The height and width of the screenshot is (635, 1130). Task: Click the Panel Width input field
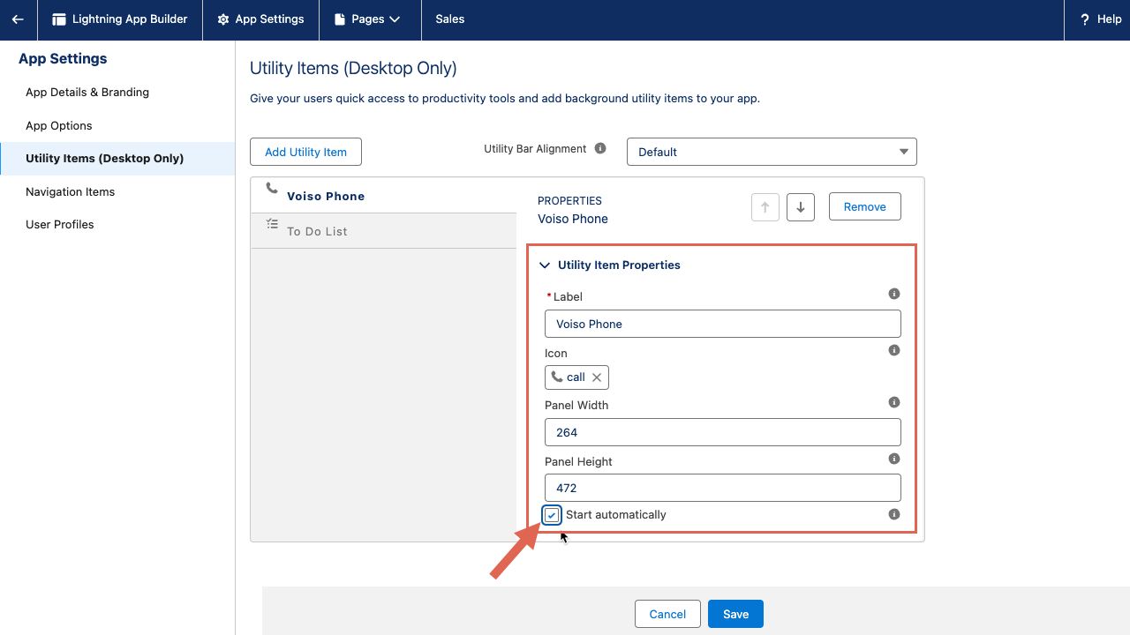723,432
